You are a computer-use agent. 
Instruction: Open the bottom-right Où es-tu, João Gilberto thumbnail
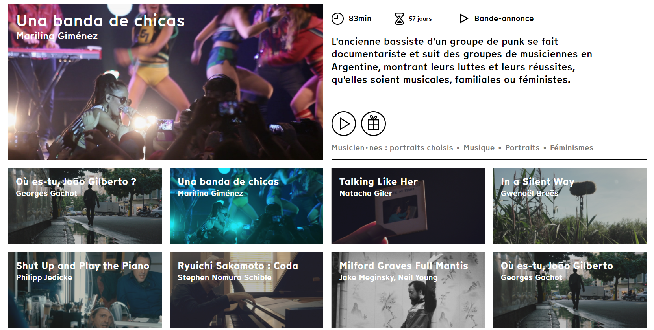[570, 290]
